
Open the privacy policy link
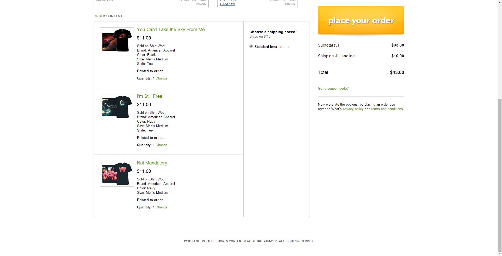(353, 109)
